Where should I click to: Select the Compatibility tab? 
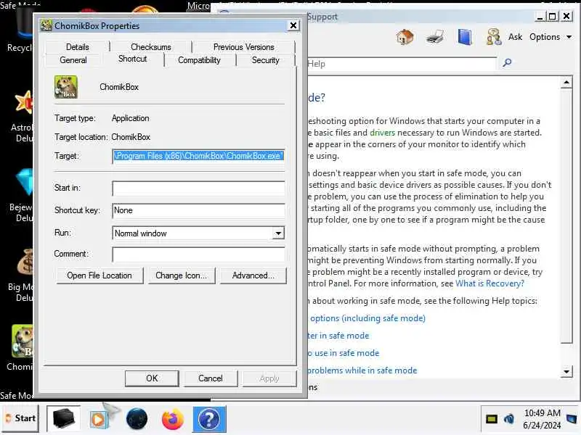(x=199, y=60)
